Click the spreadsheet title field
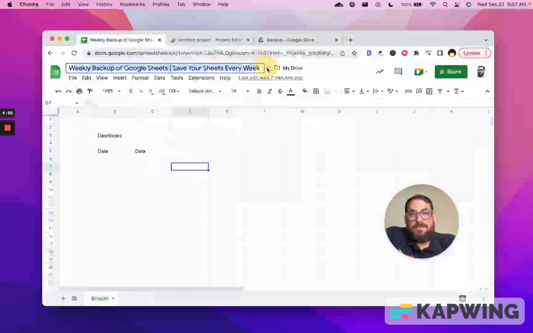Screen dimensions: 533x333 click(x=165, y=68)
